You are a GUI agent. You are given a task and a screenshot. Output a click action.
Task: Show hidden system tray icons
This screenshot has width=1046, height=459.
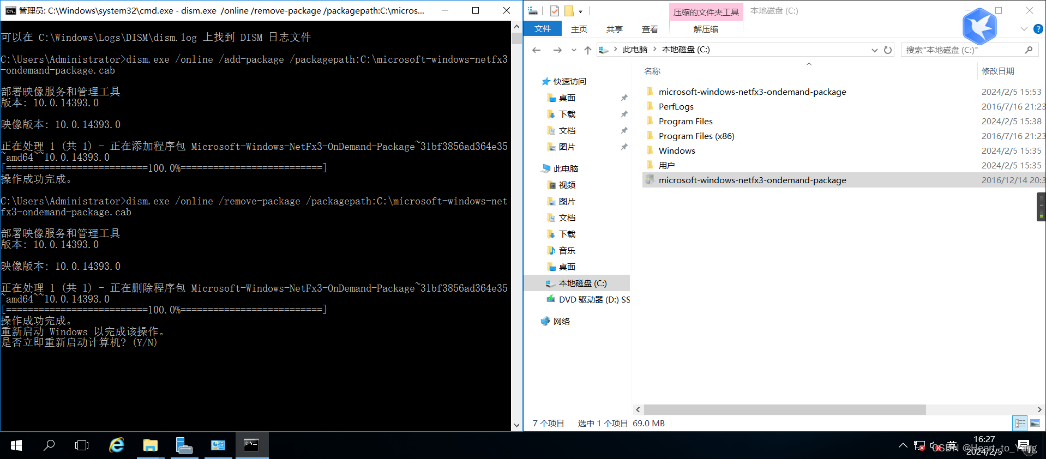[x=903, y=446]
